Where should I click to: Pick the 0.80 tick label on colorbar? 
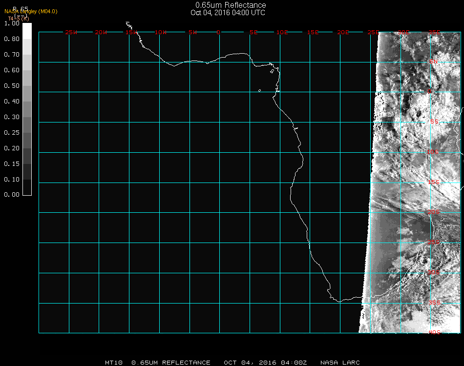click(11, 39)
